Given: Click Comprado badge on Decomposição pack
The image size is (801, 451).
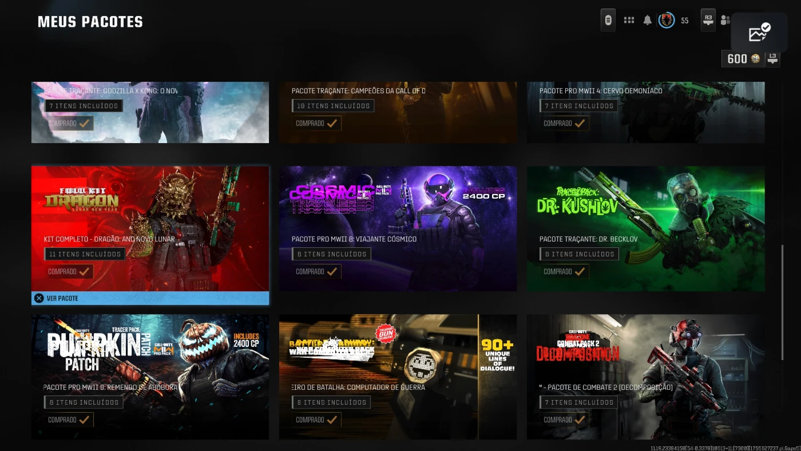Looking at the screenshot, I should (x=564, y=420).
